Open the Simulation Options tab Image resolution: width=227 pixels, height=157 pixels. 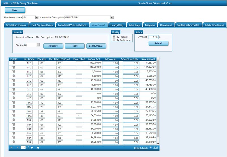point(16,25)
